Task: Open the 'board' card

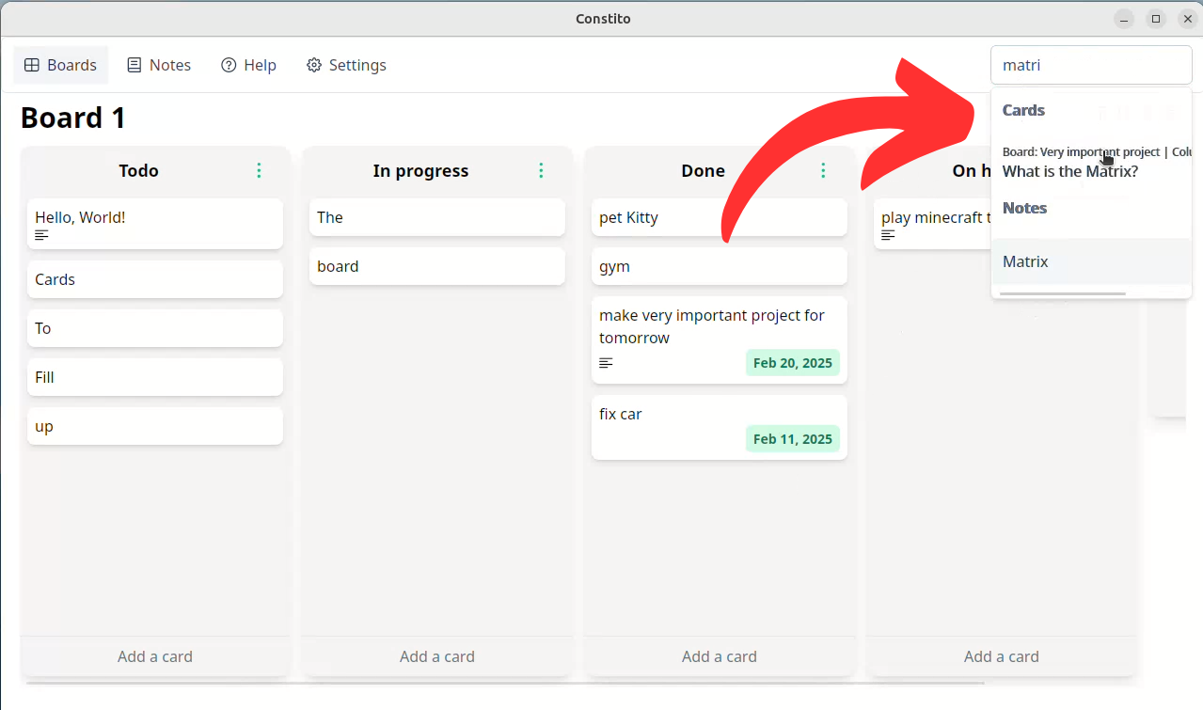Action: tap(437, 266)
